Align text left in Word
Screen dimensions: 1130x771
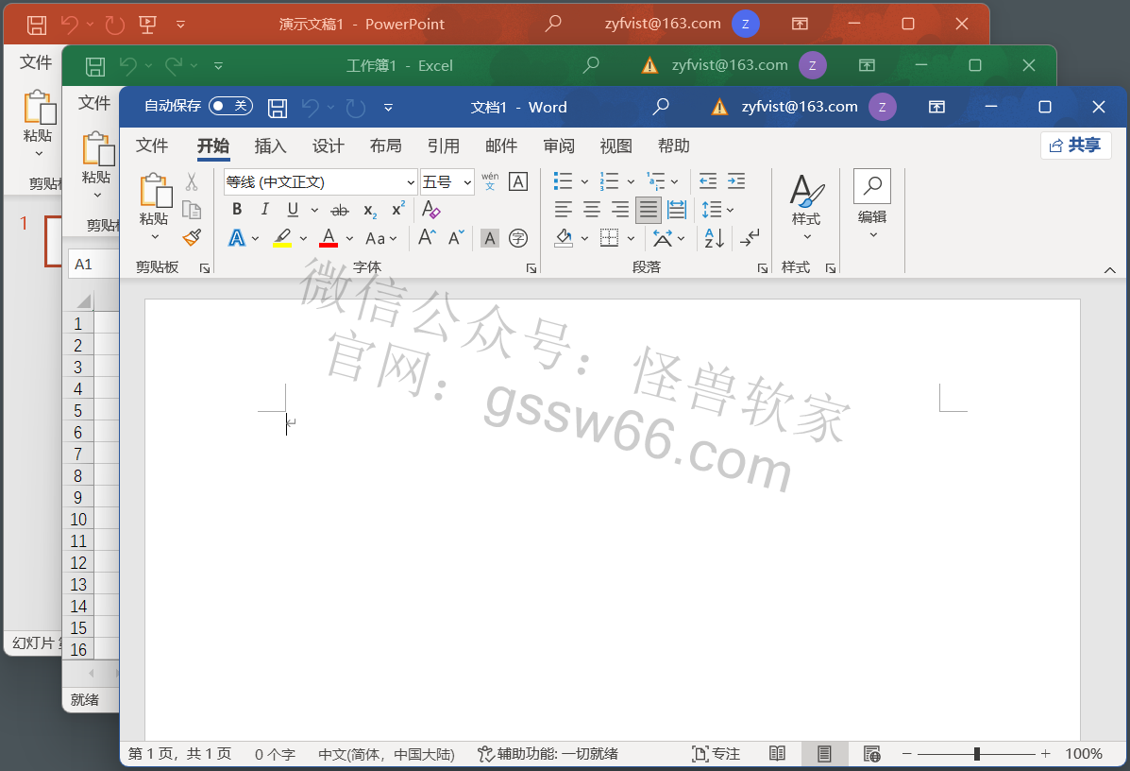[563, 210]
